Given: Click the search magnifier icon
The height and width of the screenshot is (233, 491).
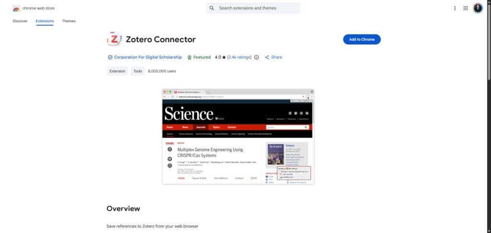Looking at the screenshot, I should (212, 8).
